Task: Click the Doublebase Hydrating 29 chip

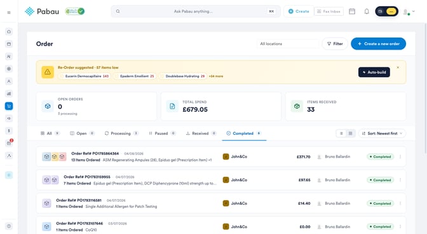Action: 183,76
